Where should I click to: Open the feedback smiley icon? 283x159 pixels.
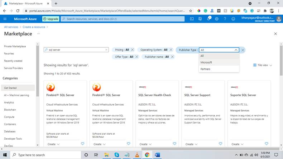233,19
